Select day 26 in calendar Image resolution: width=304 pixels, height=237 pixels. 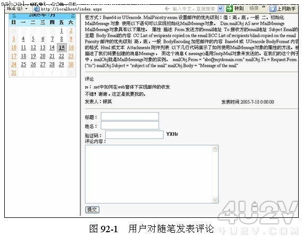point(33,64)
